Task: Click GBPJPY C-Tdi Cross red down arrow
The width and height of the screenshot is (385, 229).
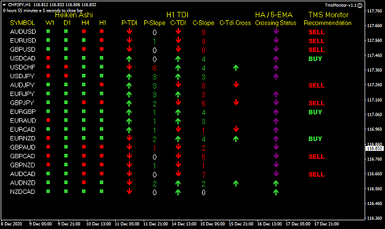Action: [236, 102]
